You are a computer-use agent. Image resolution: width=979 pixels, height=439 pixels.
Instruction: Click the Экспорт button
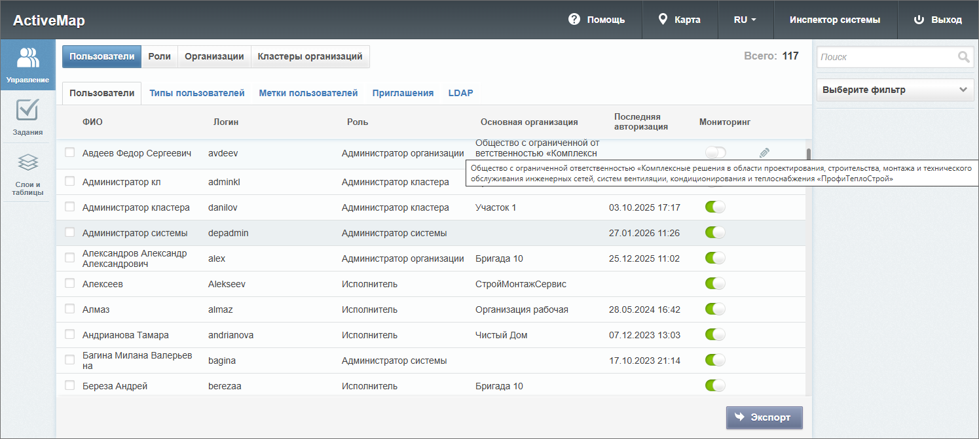click(764, 417)
